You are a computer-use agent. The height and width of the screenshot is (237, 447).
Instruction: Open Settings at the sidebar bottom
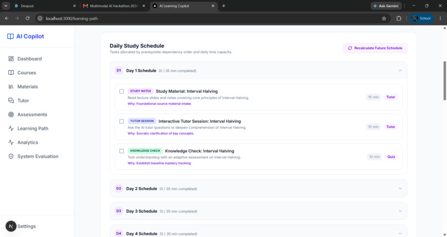pyautogui.click(x=27, y=226)
